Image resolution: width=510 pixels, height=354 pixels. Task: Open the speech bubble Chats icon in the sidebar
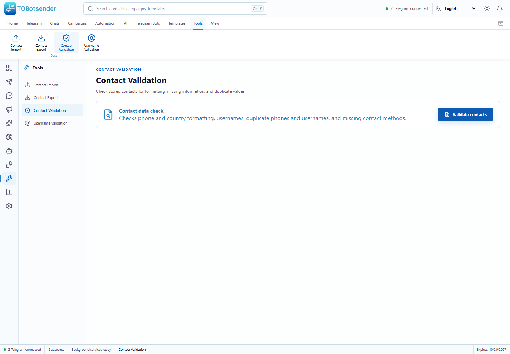tap(9, 96)
